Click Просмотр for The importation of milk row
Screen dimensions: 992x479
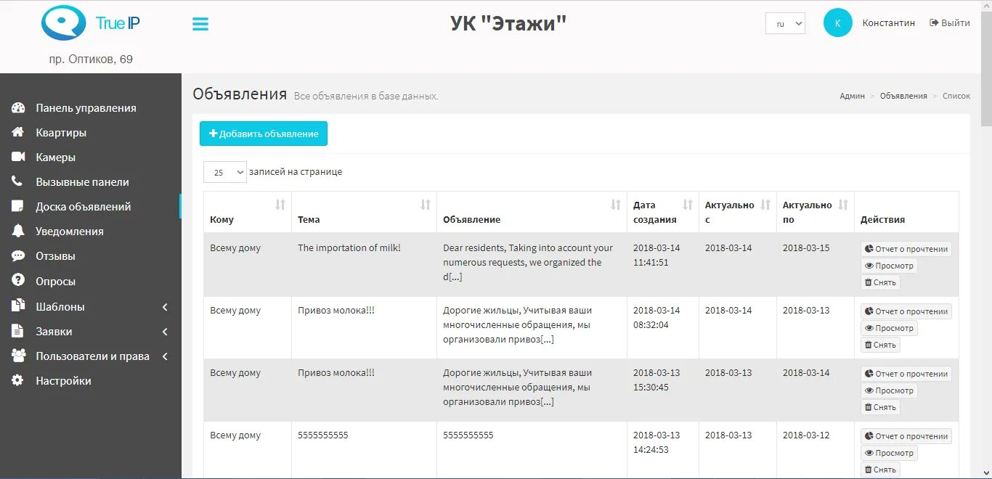[889, 266]
